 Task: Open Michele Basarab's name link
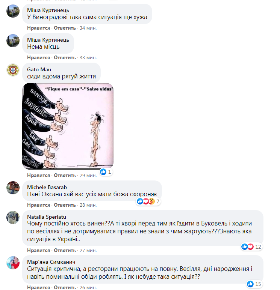[x=47, y=187]
